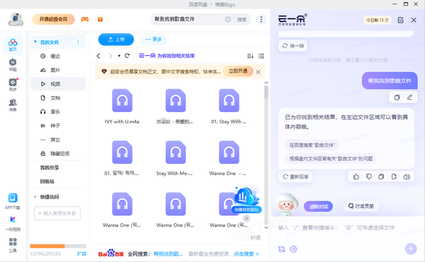Image resolution: width=425 pixels, height=262 pixels.
Task: Copy the assistant answer
Action: click(x=381, y=176)
